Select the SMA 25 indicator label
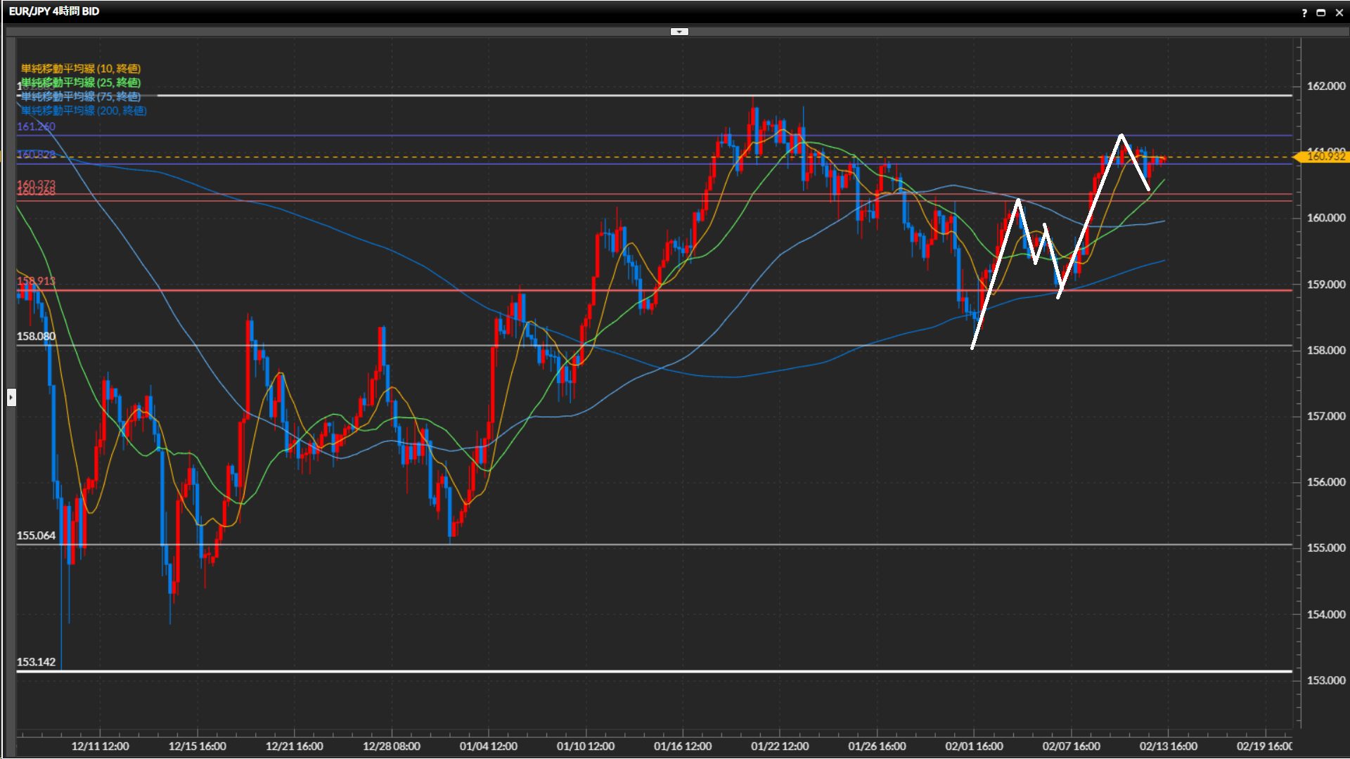Viewport: 1350px width, 759px height. [x=81, y=82]
